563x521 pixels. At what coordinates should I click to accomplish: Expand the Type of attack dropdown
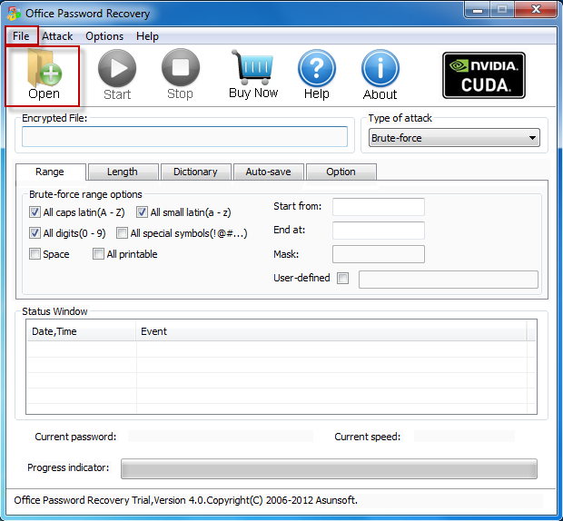[454, 138]
